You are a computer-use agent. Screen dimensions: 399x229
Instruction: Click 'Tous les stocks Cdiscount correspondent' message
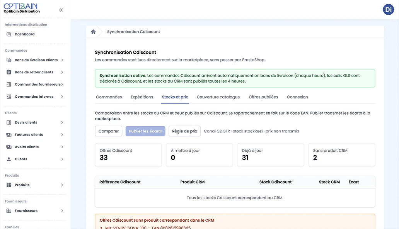point(235,198)
